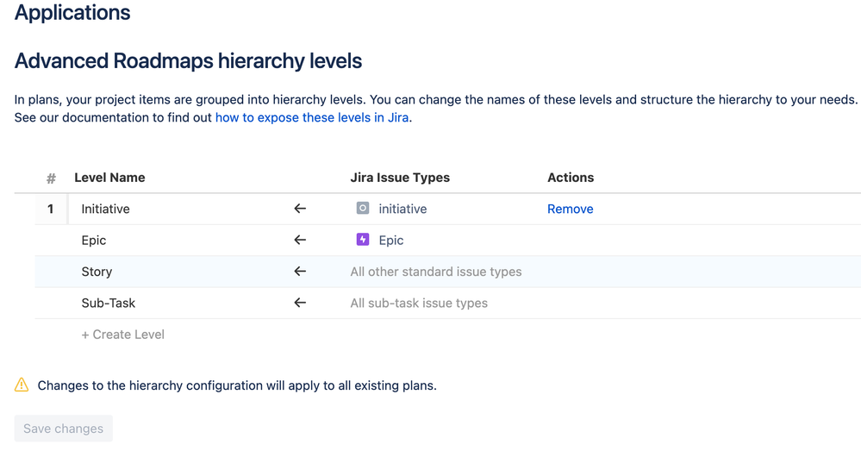Click the arrow icon in the Story row
The width and height of the screenshot is (861, 457).
(300, 272)
